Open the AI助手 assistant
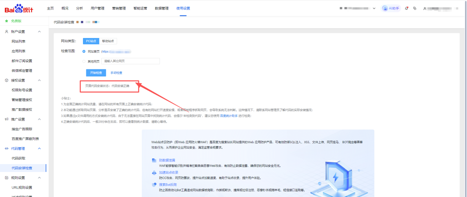Screen dimensions: 467x197 tap(391, 8)
